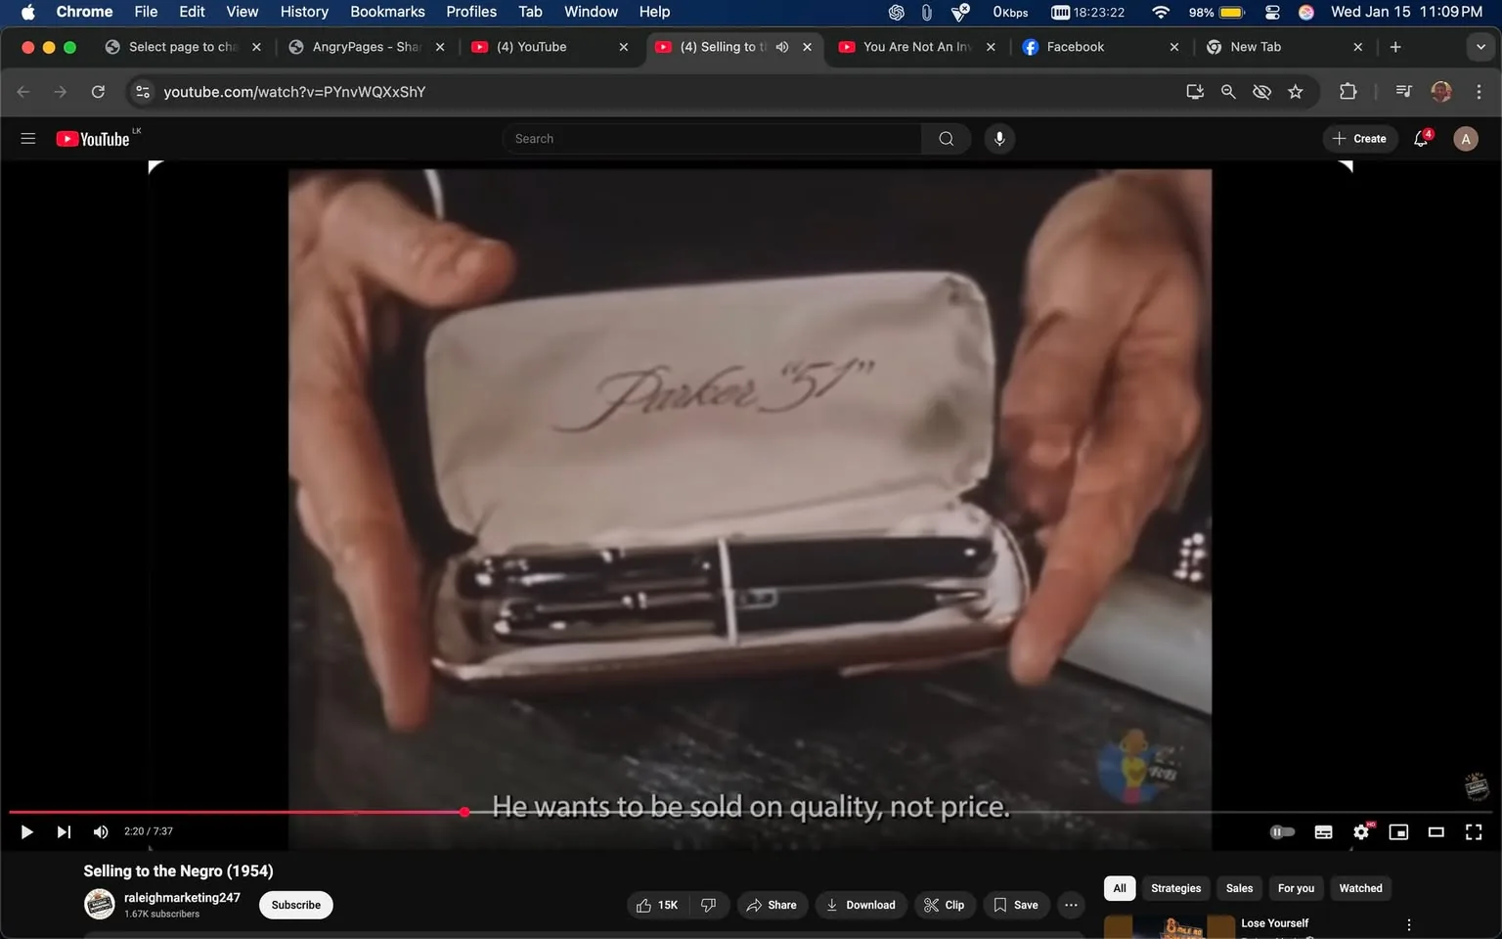The width and height of the screenshot is (1502, 939).
Task: Toggle autoplay off
Action: coord(1282,831)
